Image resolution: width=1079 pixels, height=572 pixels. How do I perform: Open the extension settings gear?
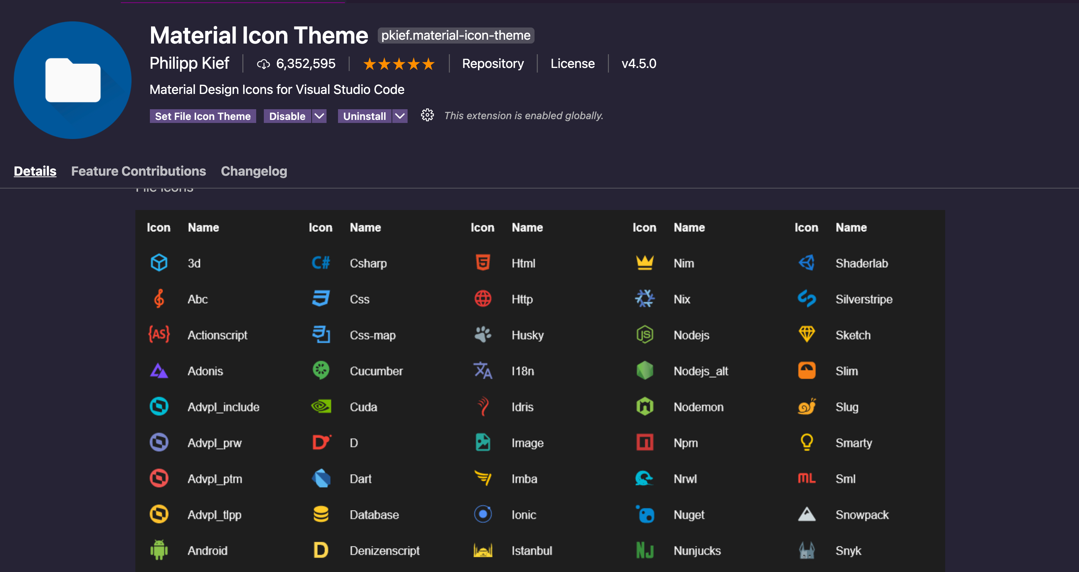(427, 115)
